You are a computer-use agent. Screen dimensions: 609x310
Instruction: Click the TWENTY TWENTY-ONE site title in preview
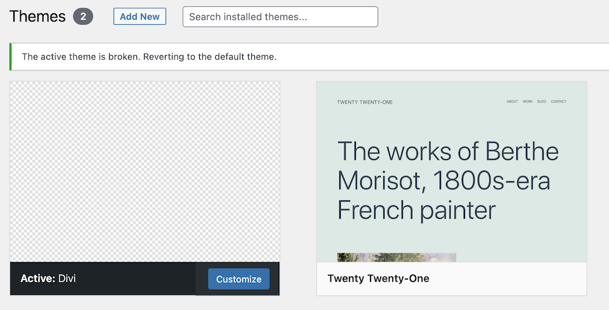coord(365,102)
